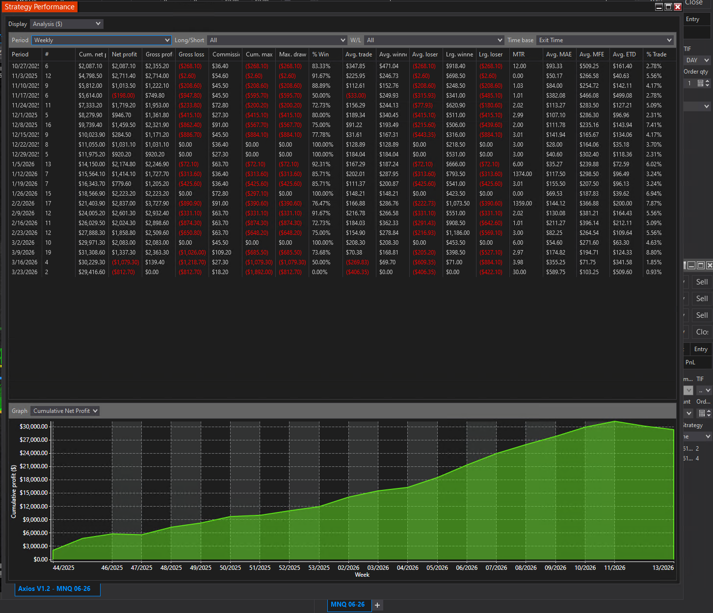Add a new tab with plus icon
Image resolution: width=713 pixels, height=613 pixels.
click(377, 605)
